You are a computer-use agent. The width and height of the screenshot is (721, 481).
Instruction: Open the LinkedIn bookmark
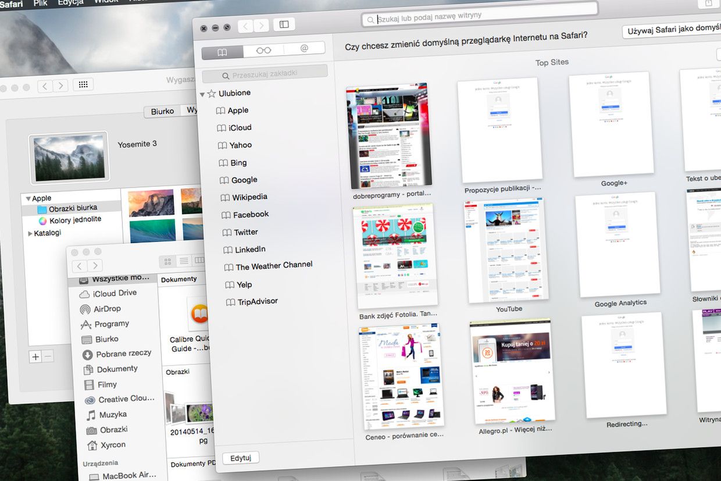coord(244,249)
